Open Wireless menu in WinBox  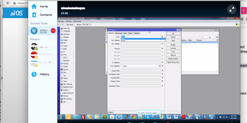coord(66,37)
